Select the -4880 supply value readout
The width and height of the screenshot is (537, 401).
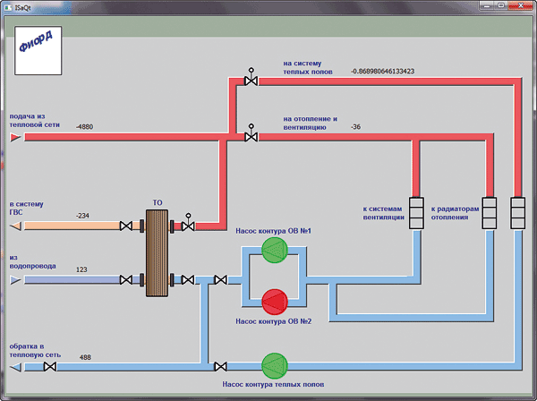pos(85,127)
